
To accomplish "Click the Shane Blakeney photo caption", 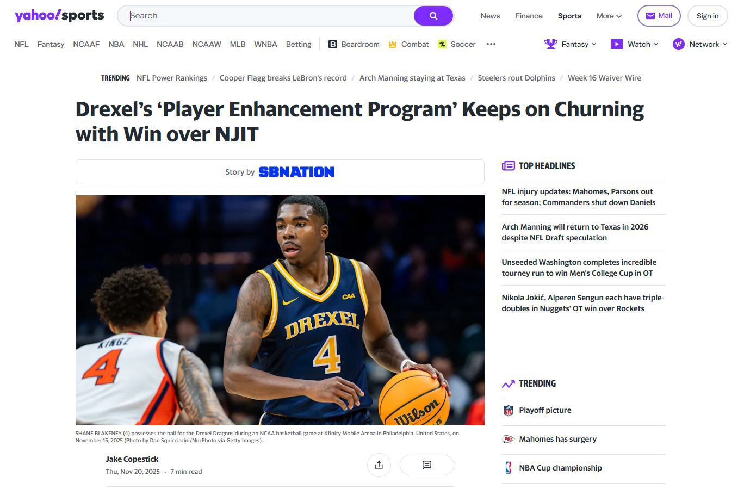I will (x=267, y=437).
